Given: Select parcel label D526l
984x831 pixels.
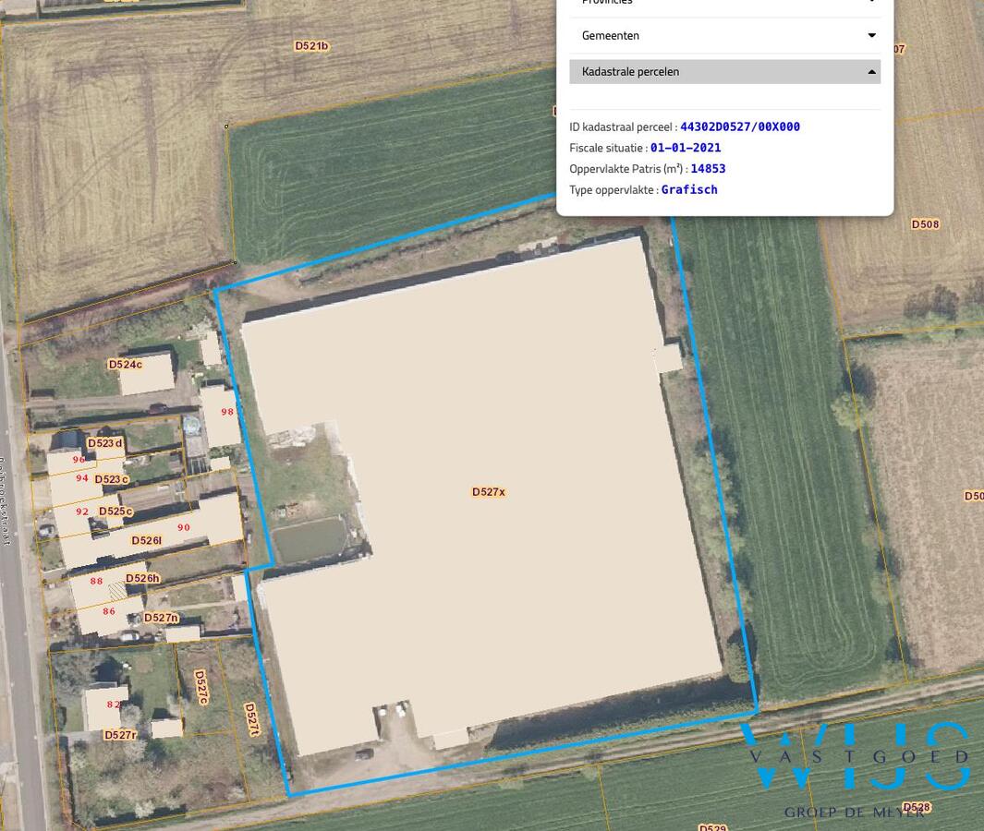Looking at the screenshot, I should (146, 540).
